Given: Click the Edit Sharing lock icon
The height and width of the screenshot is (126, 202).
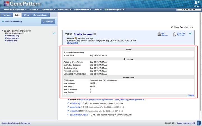Looking at the screenshot, I should (x=159, y=34).
